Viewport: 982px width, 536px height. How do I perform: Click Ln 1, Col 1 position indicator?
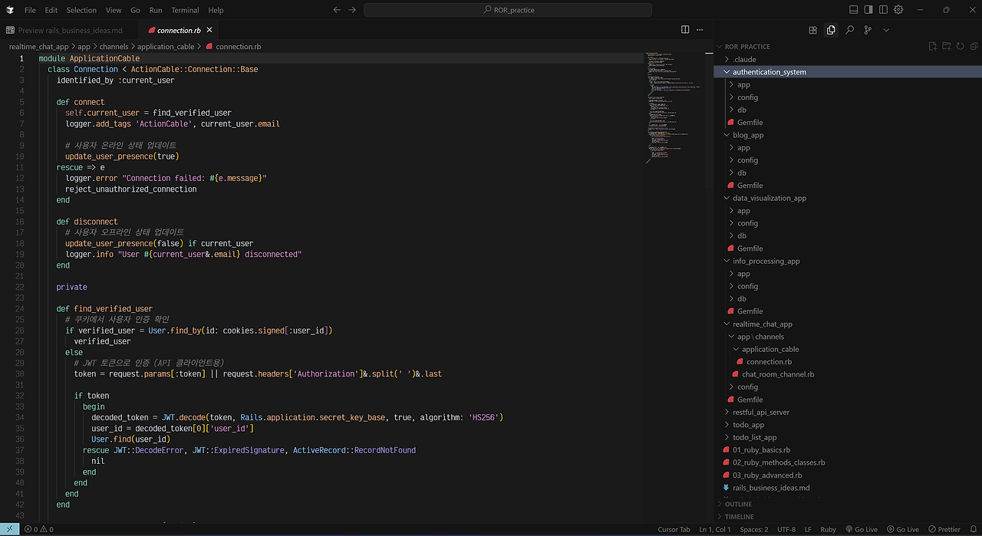[x=714, y=529]
